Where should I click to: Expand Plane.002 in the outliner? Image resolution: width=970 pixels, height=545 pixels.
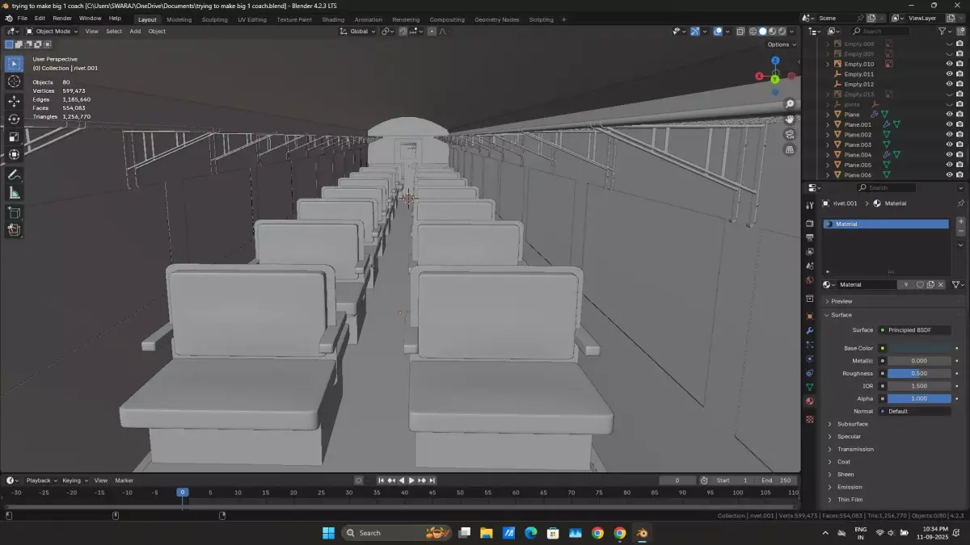click(x=828, y=135)
